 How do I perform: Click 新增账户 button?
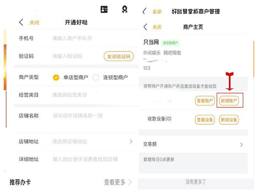228,101
